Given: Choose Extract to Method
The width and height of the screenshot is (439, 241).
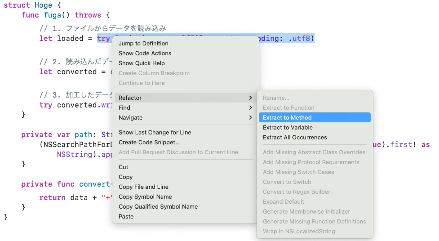Looking at the screenshot, I should click(x=315, y=117).
